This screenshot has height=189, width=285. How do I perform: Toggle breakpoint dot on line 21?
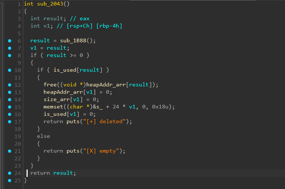point(10,151)
